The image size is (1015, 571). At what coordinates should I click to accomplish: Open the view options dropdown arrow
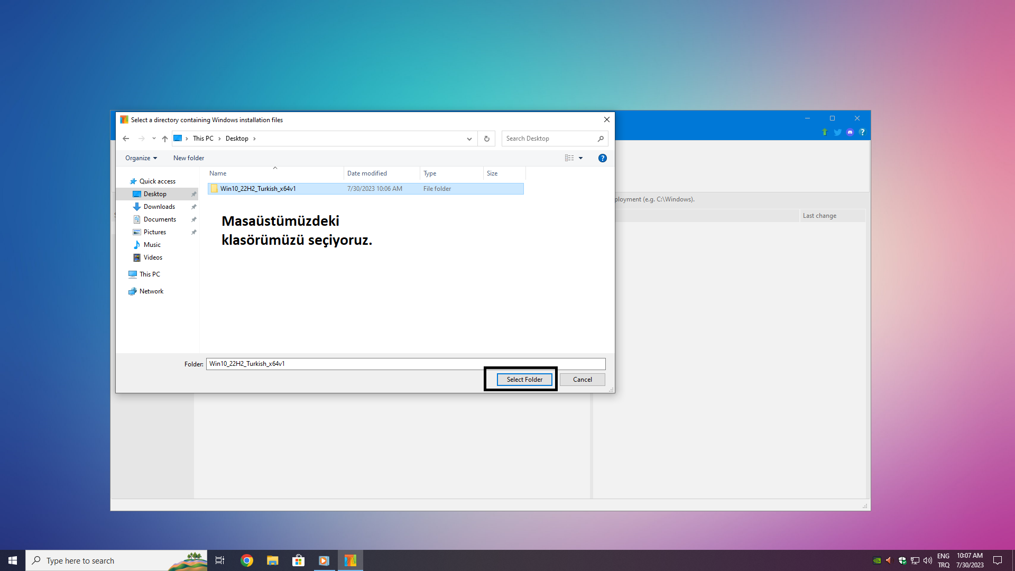580,158
